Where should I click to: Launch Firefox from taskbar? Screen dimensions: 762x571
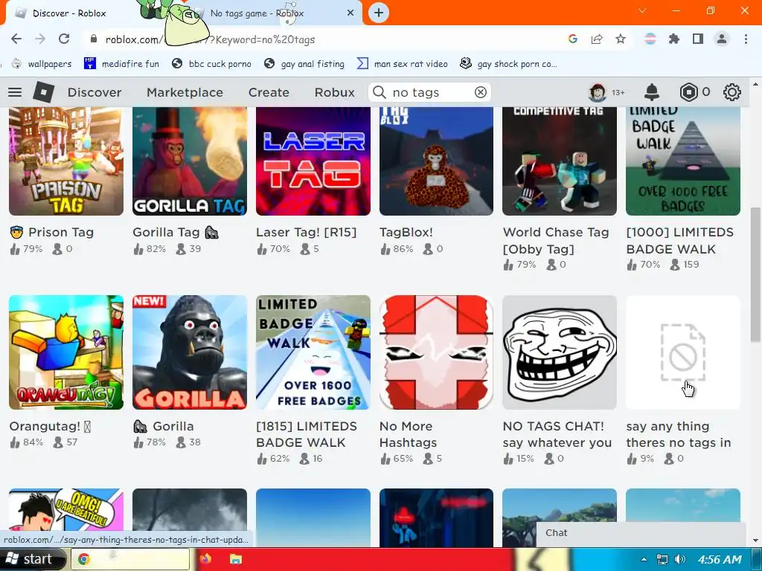[205, 559]
